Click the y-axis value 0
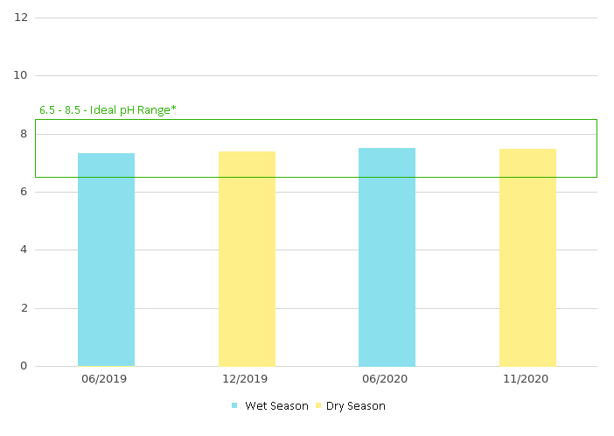This screenshot has height=436, width=614. 24,366
